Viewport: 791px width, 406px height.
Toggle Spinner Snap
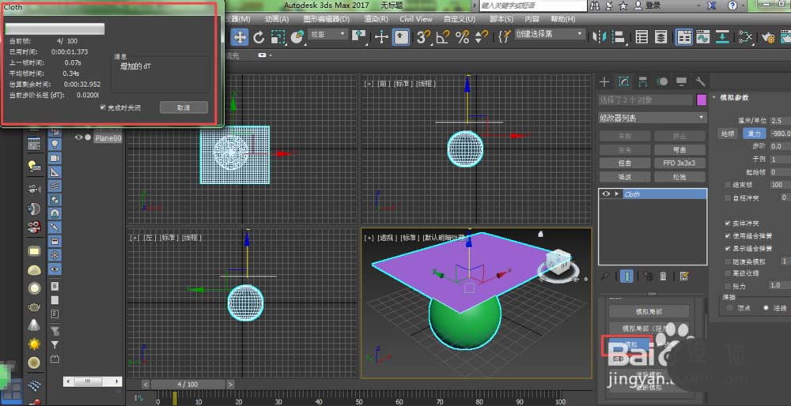point(482,37)
